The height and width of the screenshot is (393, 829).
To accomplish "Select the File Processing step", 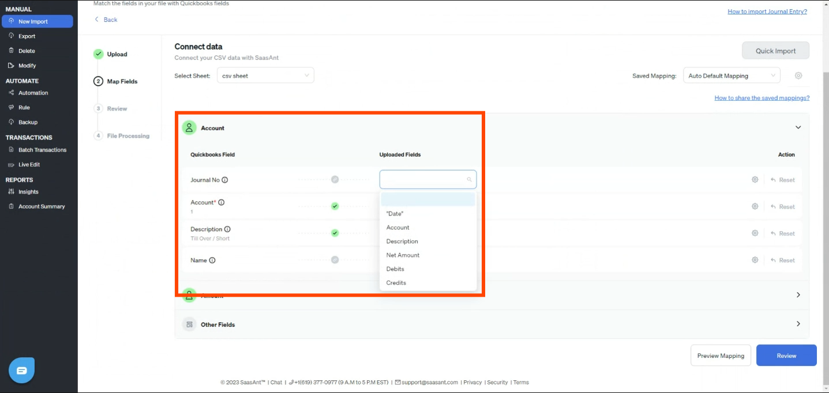I will [122, 135].
